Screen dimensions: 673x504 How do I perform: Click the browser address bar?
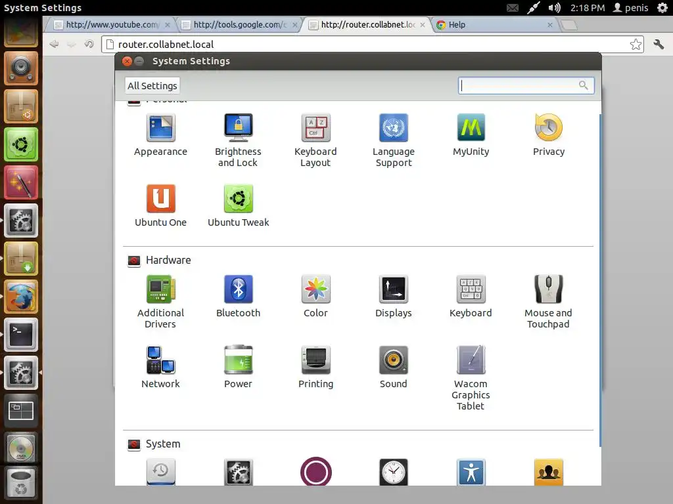pyautogui.click(x=373, y=44)
